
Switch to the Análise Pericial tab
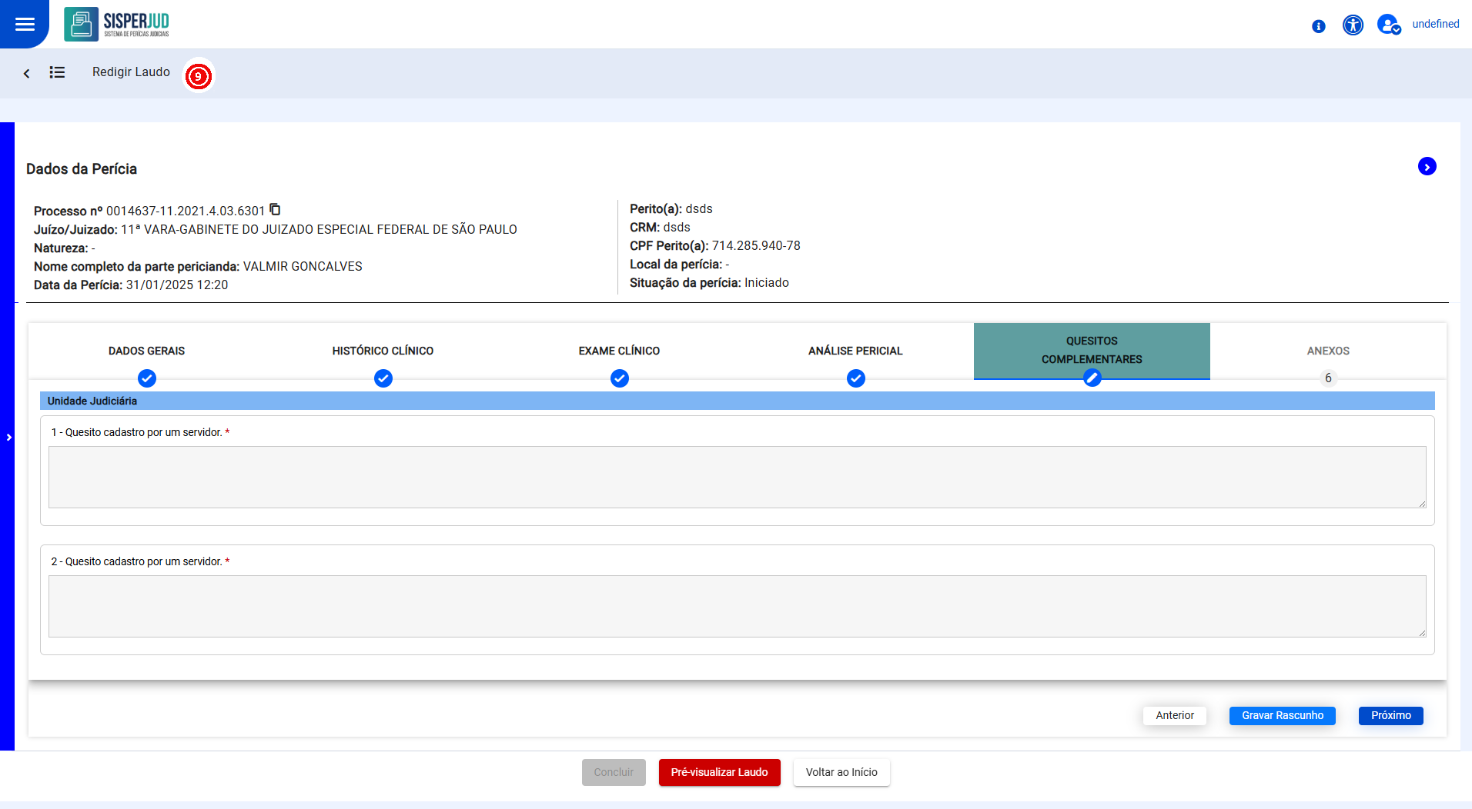click(x=855, y=351)
